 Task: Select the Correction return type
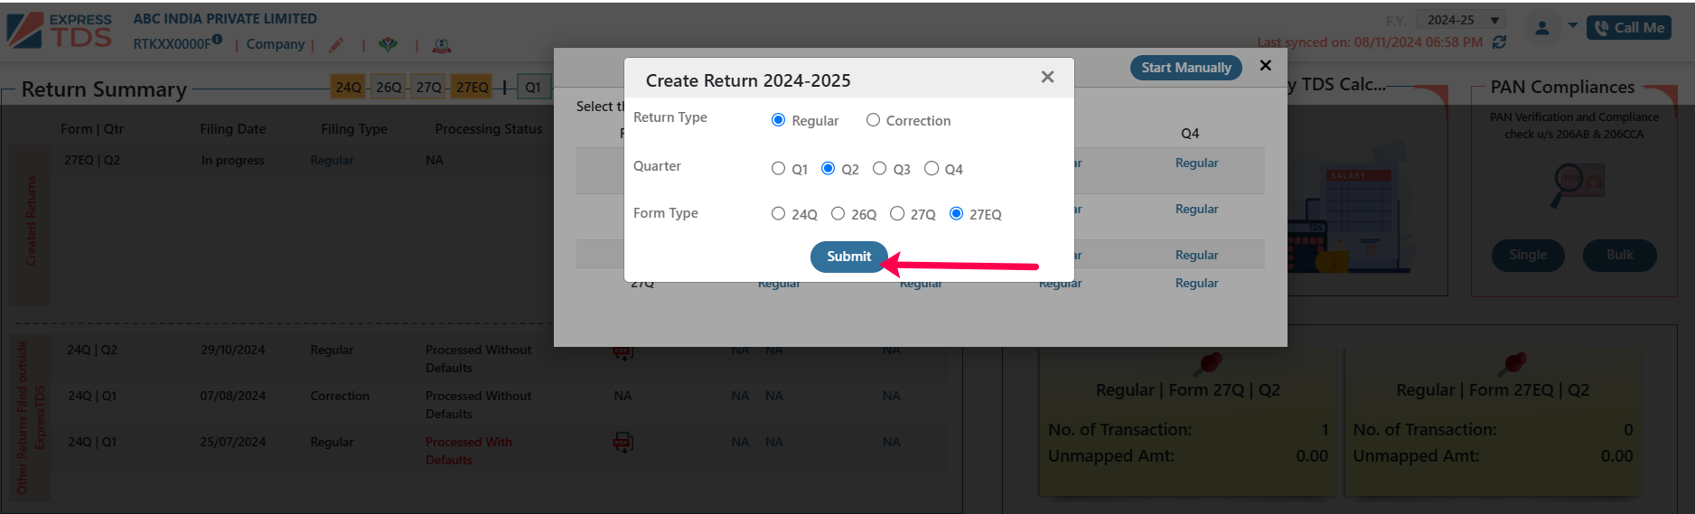(x=908, y=120)
